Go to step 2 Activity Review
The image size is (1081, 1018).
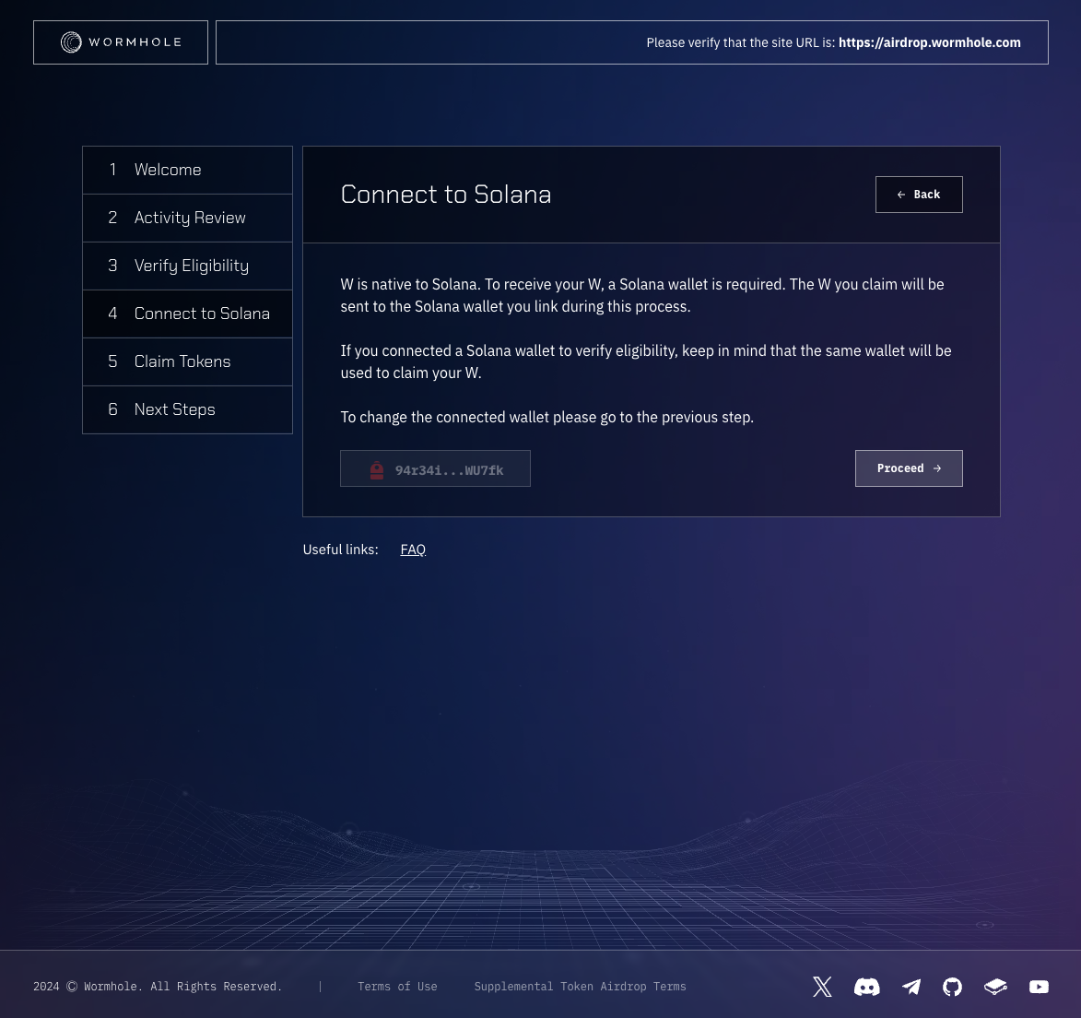click(x=187, y=218)
